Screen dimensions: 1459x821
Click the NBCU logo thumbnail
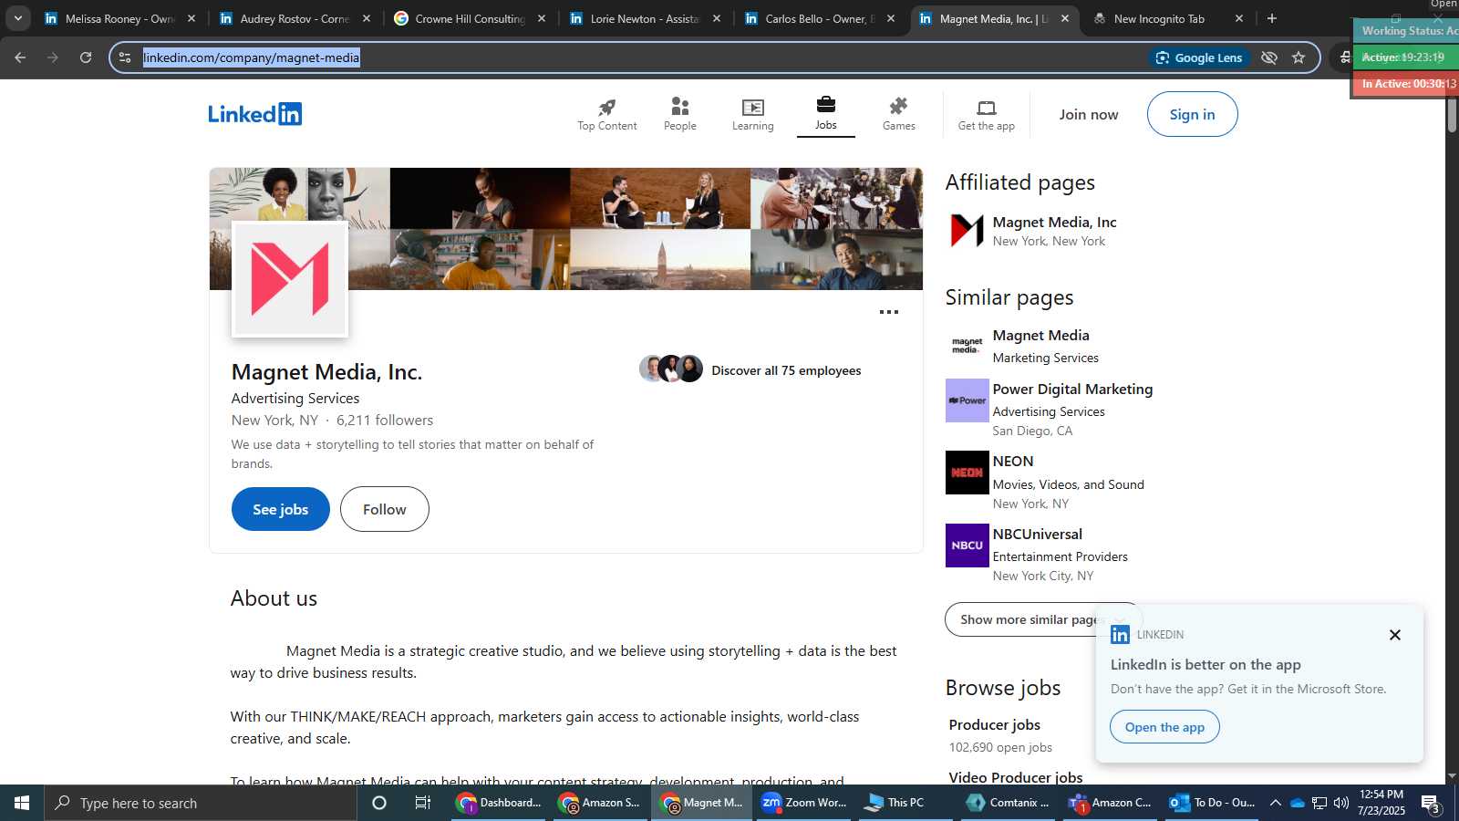(967, 546)
